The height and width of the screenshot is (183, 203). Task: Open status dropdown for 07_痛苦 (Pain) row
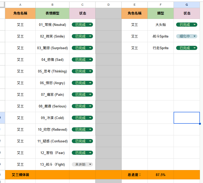(x=82, y=94)
